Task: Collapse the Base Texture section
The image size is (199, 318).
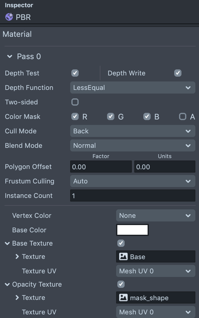Action: [x=7, y=243]
